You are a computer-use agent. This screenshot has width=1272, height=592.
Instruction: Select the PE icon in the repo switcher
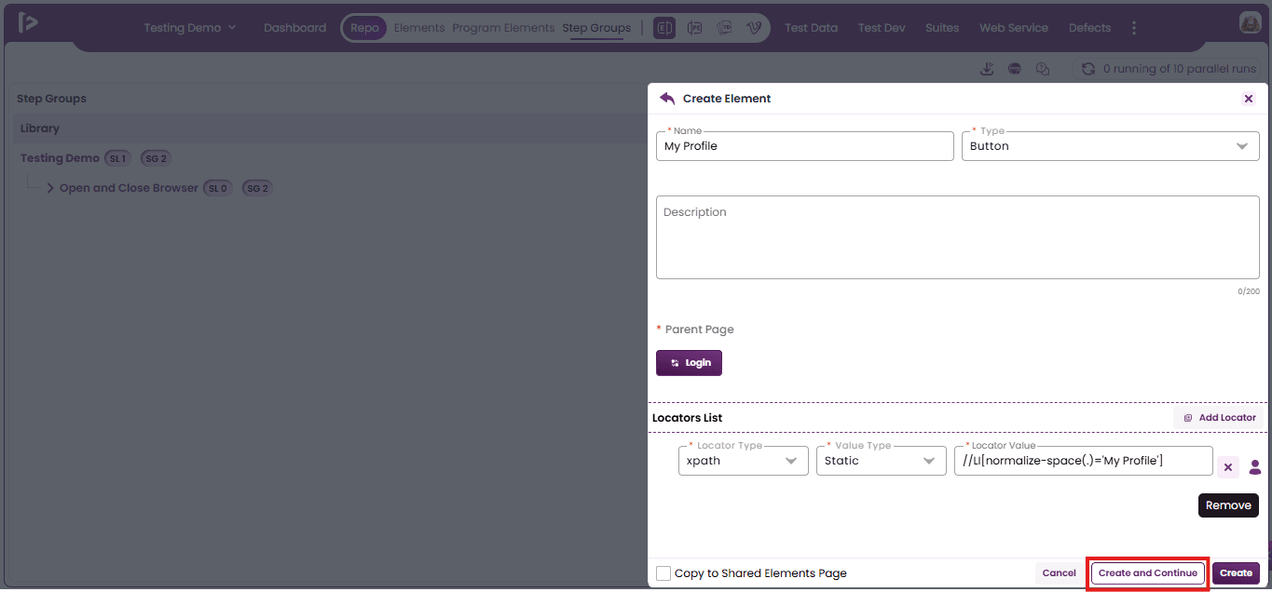click(x=694, y=28)
